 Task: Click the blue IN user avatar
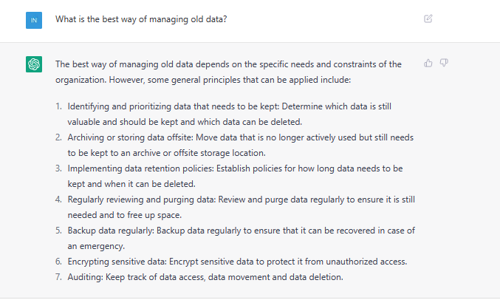coord(34,20)
